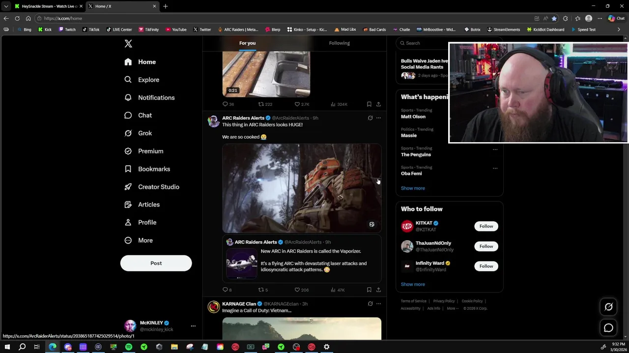Open a new browser tab
The height and width of the screenshot is (353, 629).
(x=166, y=6)
